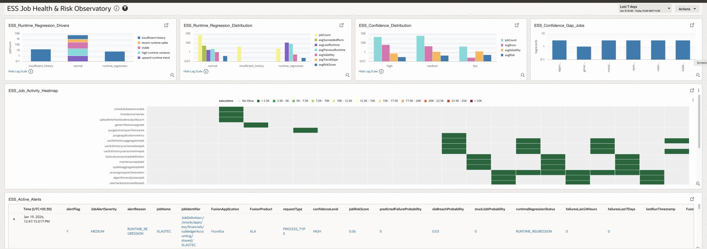The height and width of the screenshot is (249, 707).
Task: Click the ESS_Job_Activity_Heatmap kebab menu
Action: (x=698, y=90)
